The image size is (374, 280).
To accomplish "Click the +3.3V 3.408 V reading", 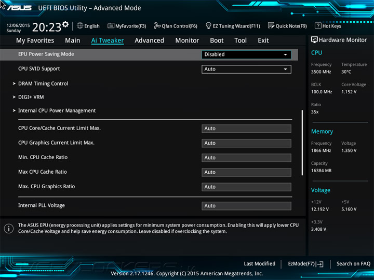I will [318, 229].
